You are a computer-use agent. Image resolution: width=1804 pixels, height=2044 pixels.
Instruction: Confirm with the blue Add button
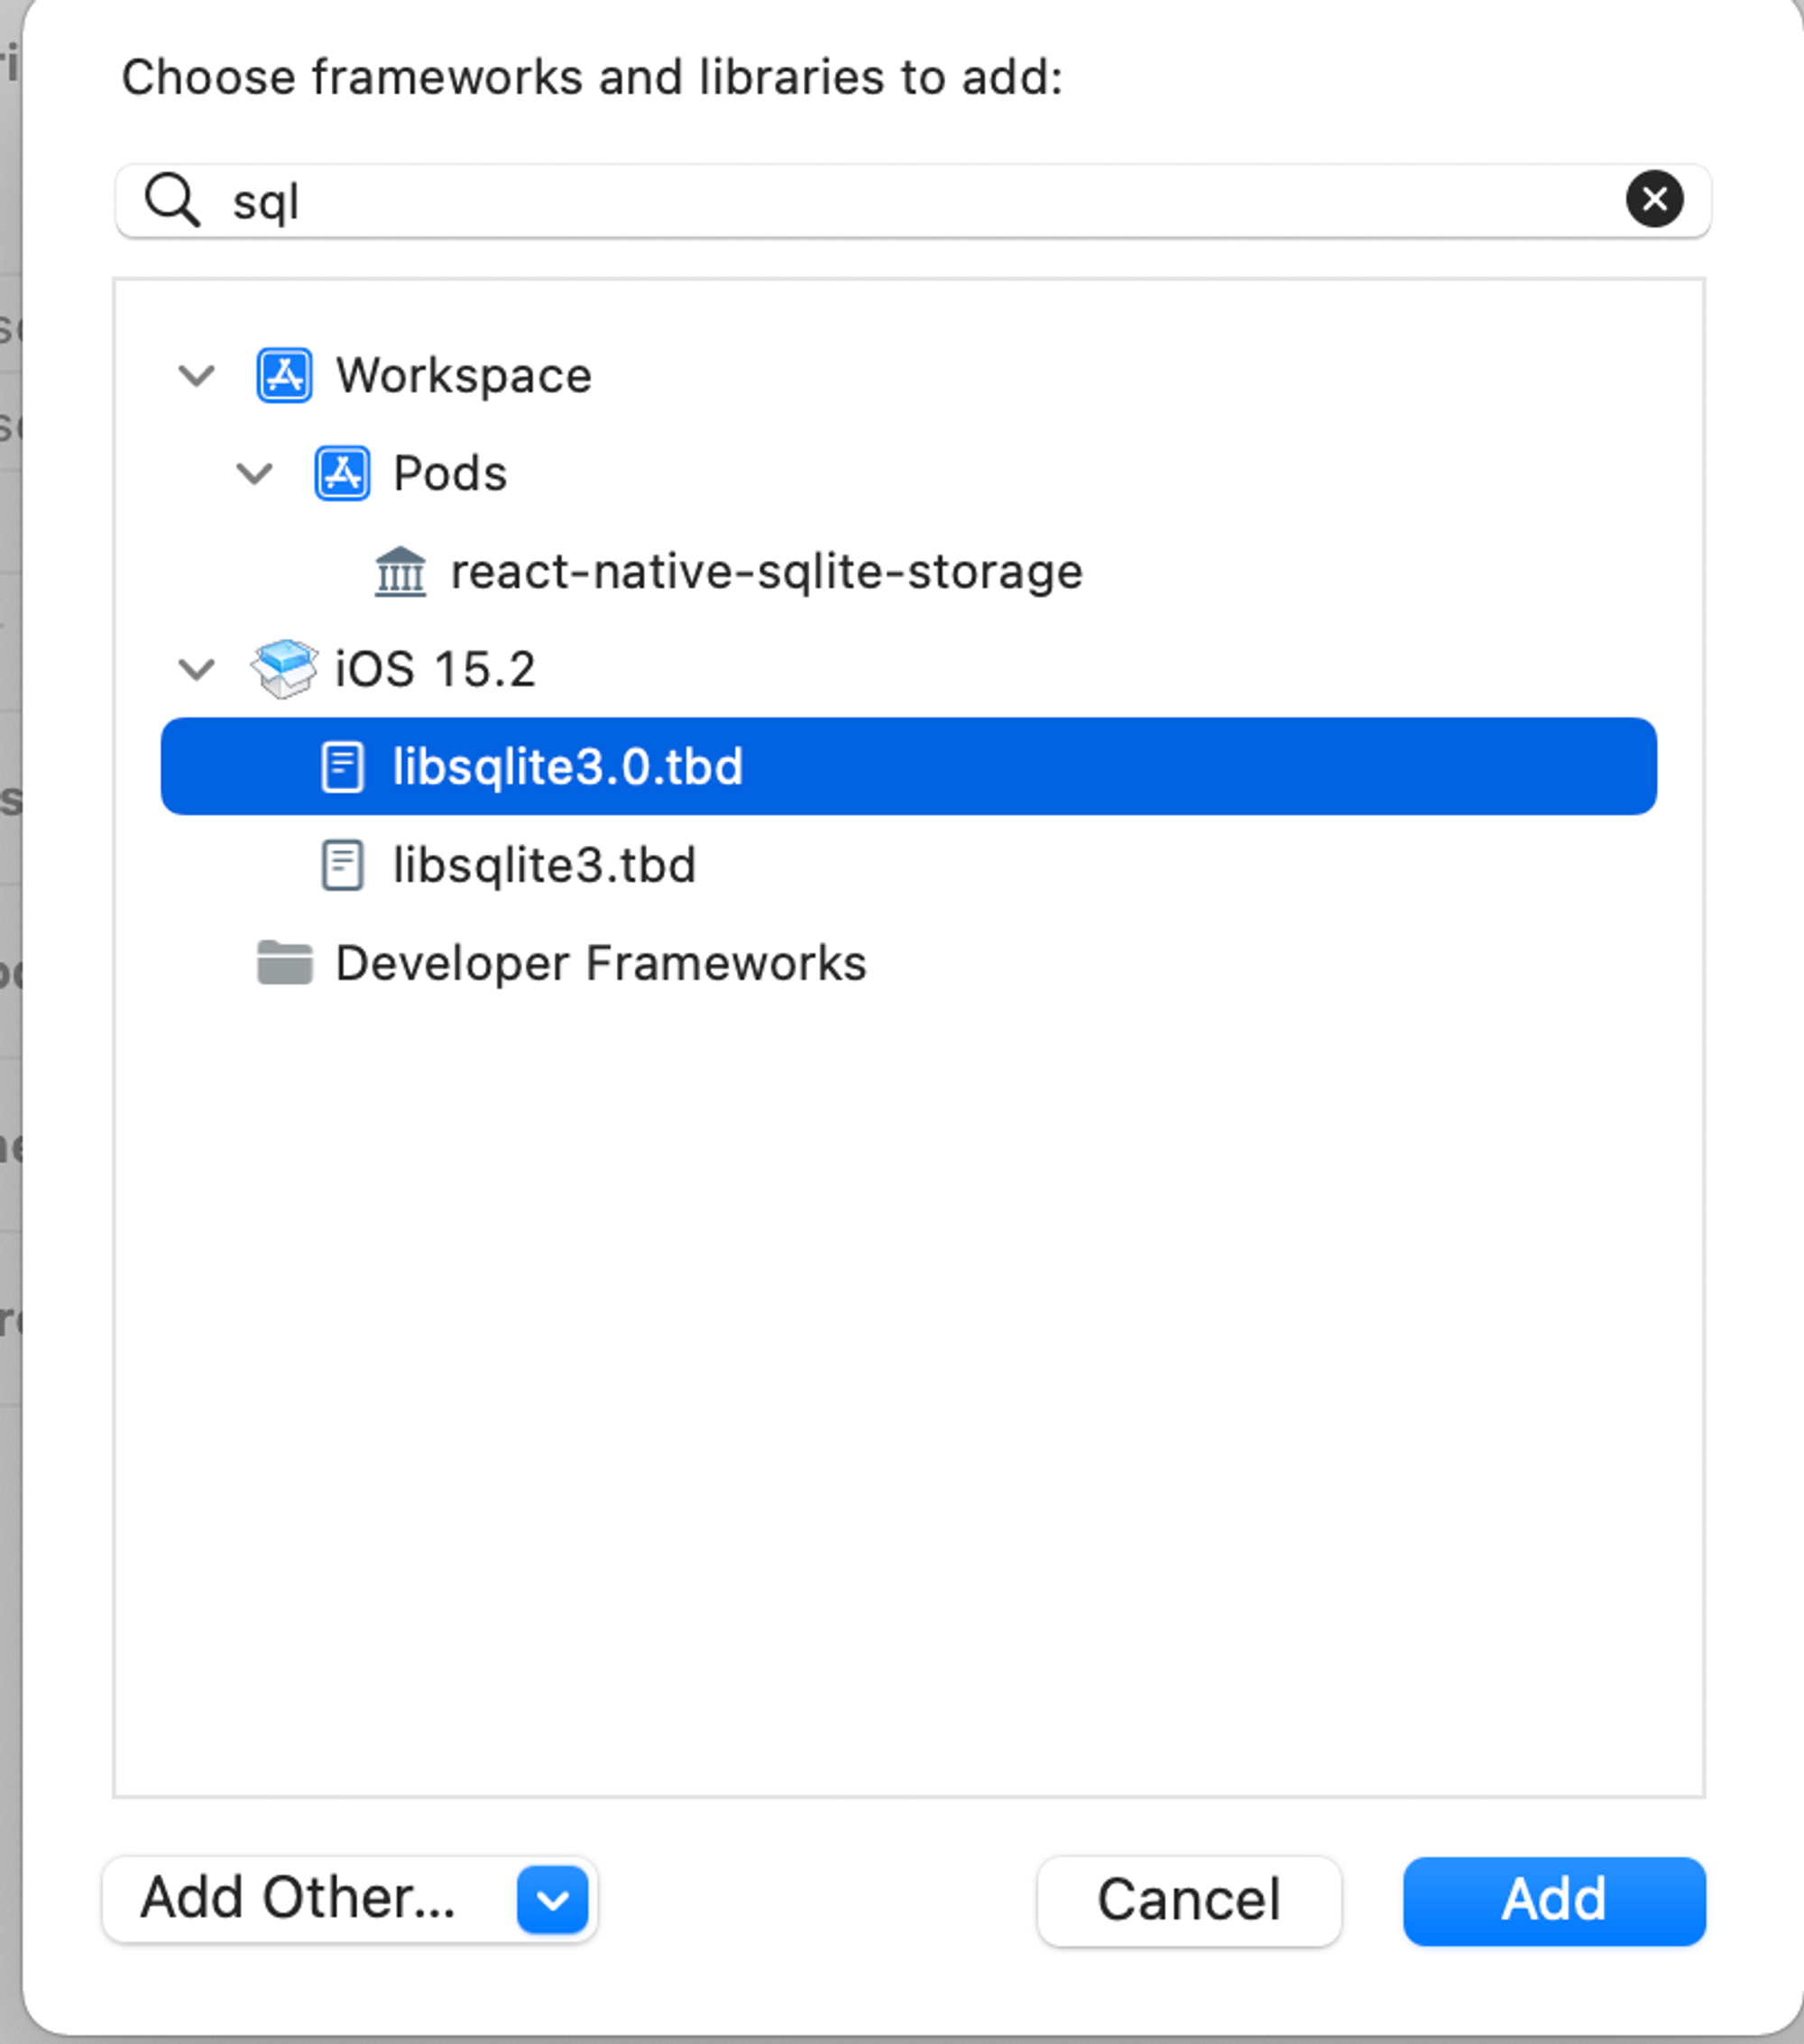pyautogui.click(x=1553, y=1899)
